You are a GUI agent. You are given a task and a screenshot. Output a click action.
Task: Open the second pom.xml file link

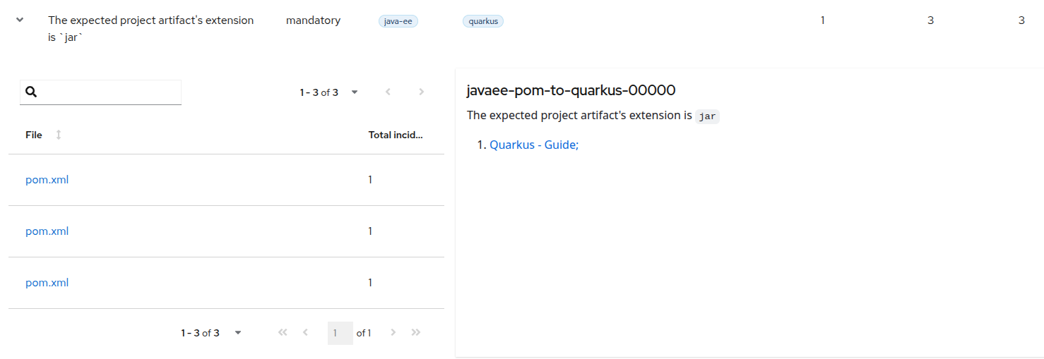[x=47, y=231]
